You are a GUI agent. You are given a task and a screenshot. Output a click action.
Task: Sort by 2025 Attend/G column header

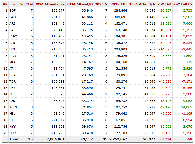coord(142,5)
